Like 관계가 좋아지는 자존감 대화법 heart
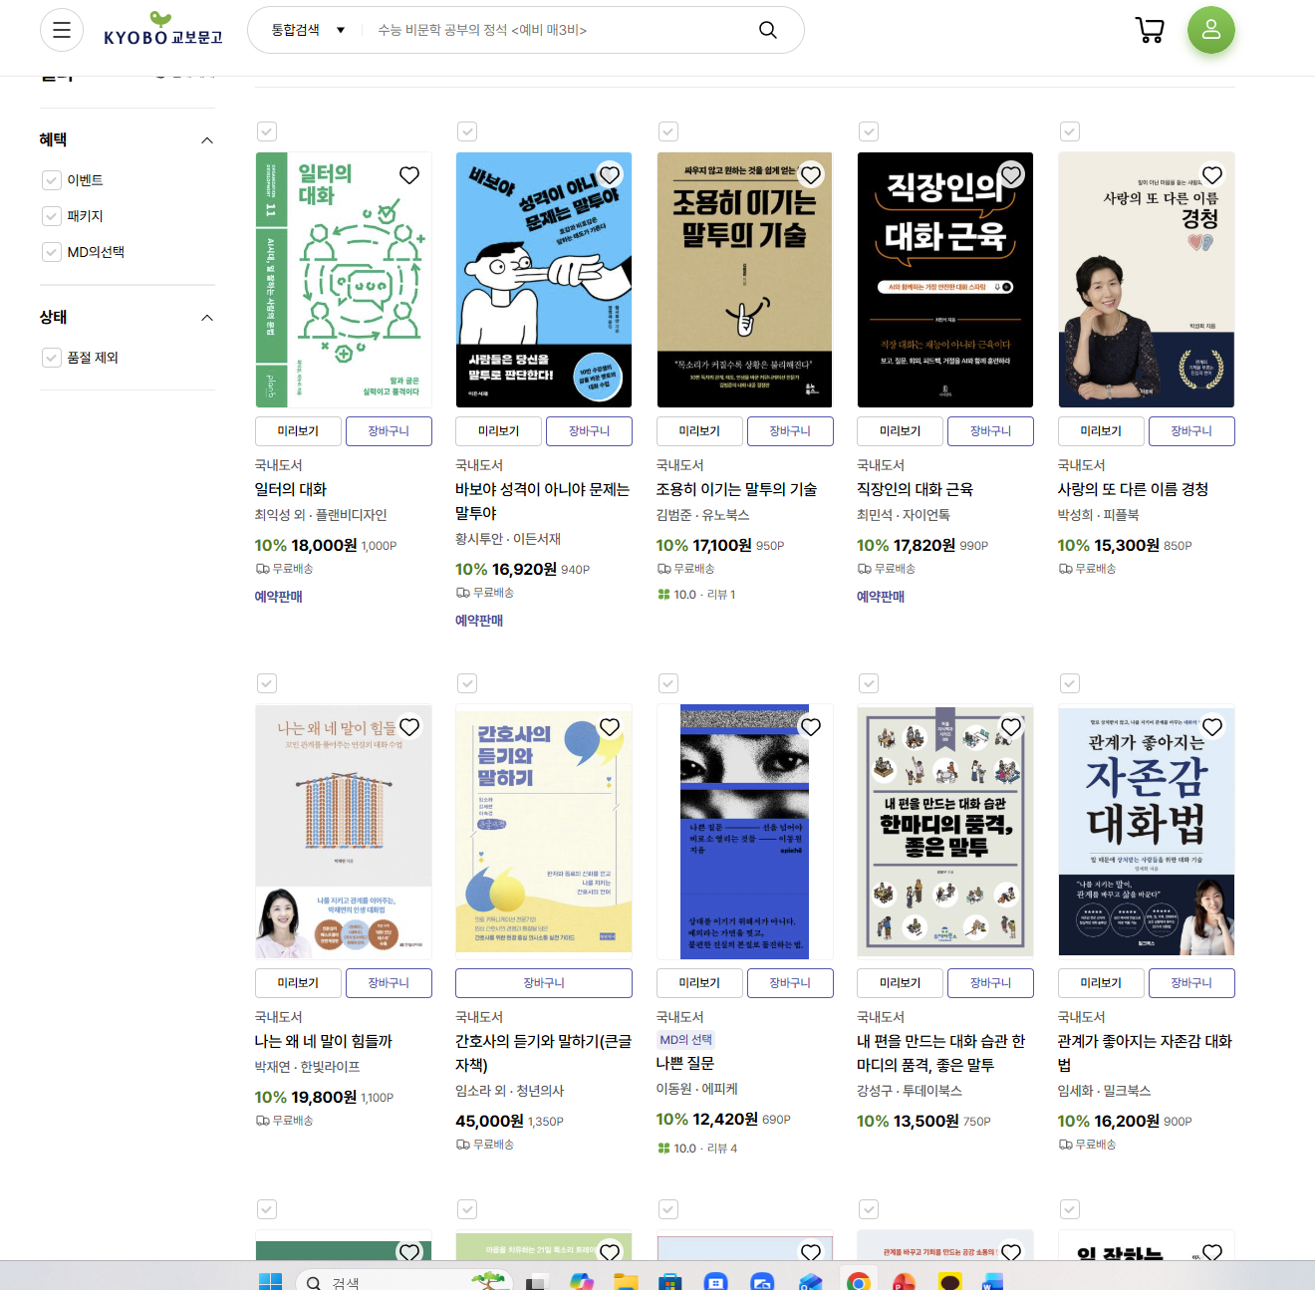The height and width of the screenshot is (1290, 1315). click(1212, 727)
